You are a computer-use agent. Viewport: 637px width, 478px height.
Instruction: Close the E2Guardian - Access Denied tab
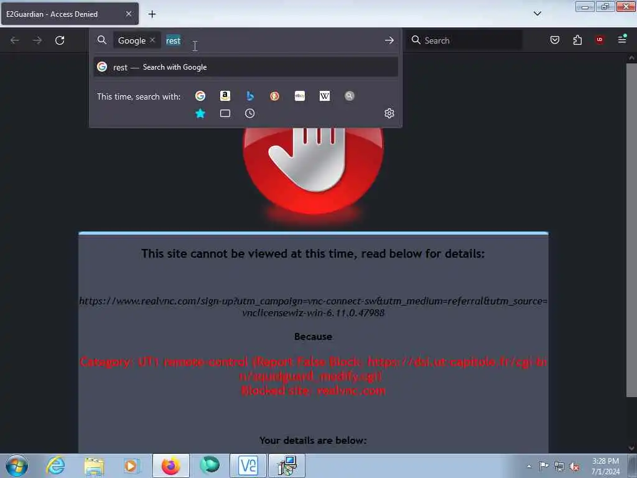click(128, 14)
